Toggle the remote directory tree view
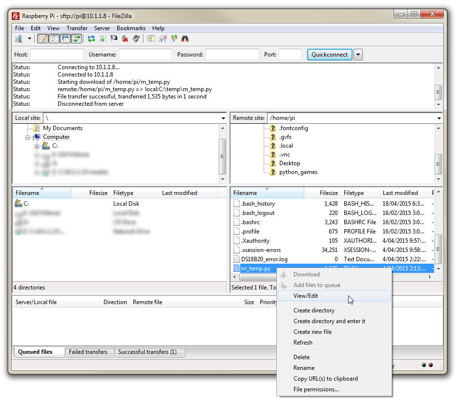 66,39
